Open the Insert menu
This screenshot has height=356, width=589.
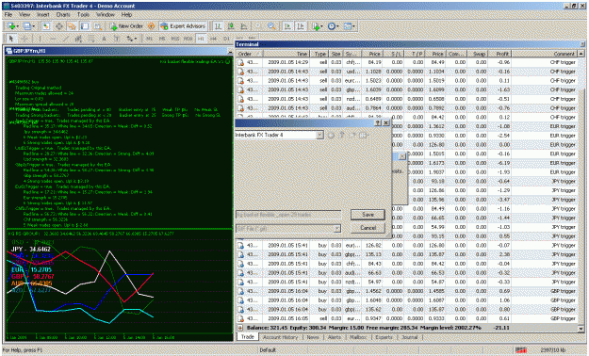[42, 14]
